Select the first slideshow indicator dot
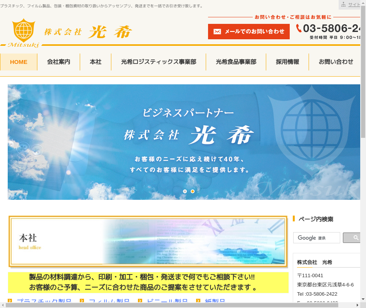 185,191
